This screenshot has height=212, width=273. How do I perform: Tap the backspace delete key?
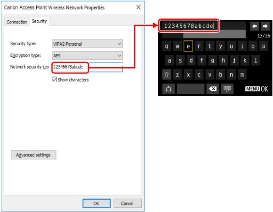pos(213,89)
